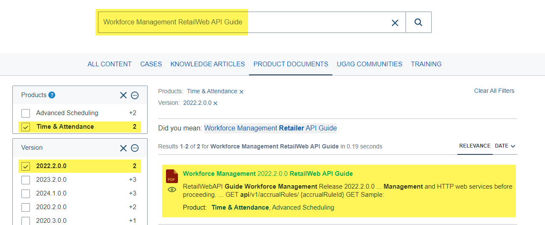The width and height of the screenshot is (545, 225).
Task: Open the Products facet more options ellipsis
Action: pos(135,95)
